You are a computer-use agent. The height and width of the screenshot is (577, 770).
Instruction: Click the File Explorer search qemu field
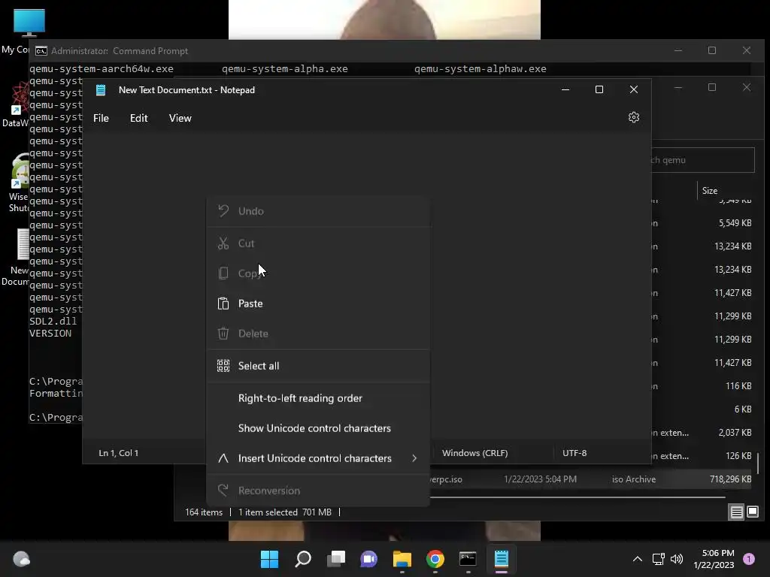[703, 160]
